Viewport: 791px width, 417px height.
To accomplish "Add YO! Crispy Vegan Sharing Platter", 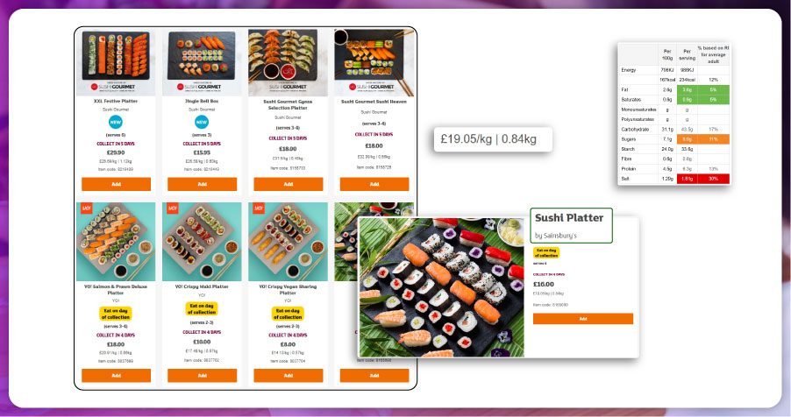I will click(x=288, y=375).
